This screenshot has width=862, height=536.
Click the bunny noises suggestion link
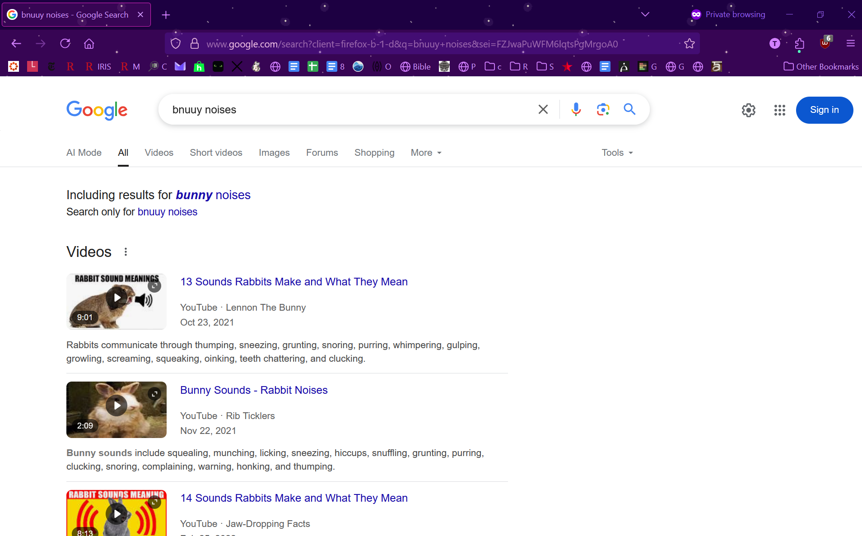coord(213,195)
